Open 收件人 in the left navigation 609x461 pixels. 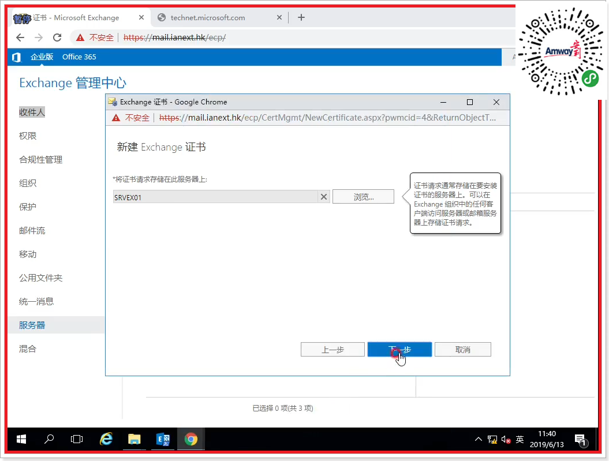32,112
